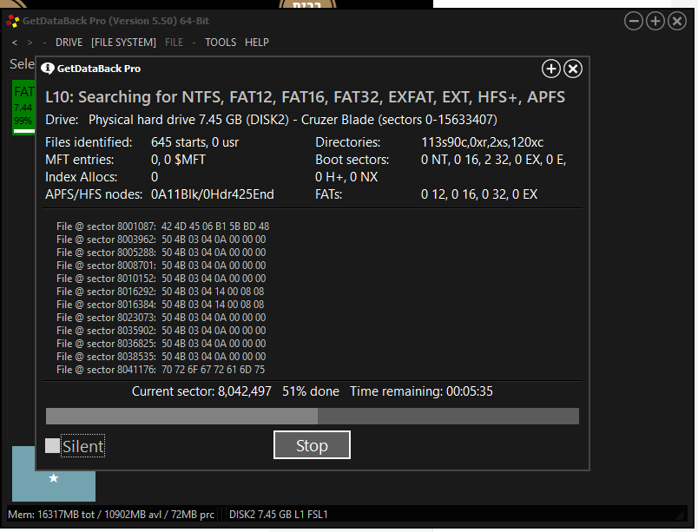The width and height of the screenshot is (698, 532).
Task: Click the 'L10: Searching for NTFS' heading
Action: [306, 97]
